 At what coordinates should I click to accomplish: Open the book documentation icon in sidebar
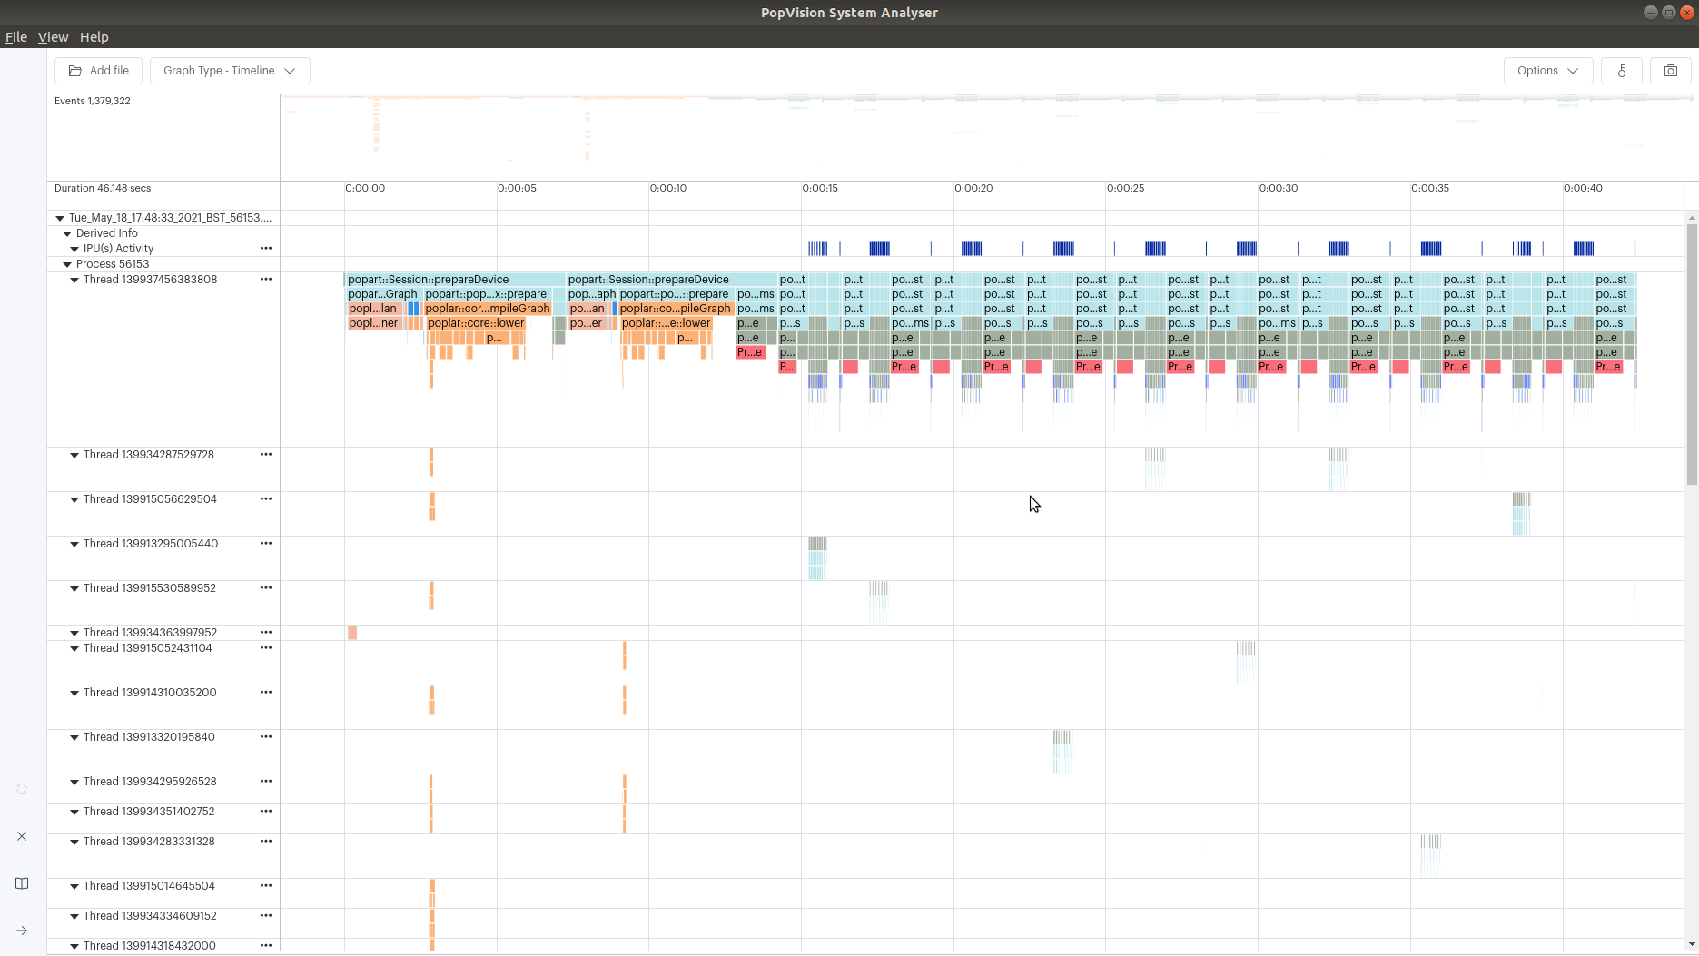(x=22, y=883)
